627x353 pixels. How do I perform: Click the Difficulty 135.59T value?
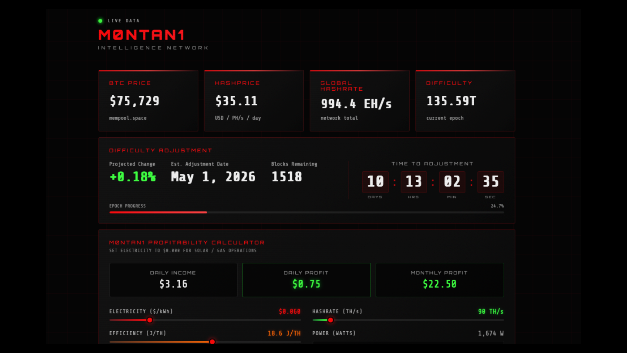tap(451, 101)
